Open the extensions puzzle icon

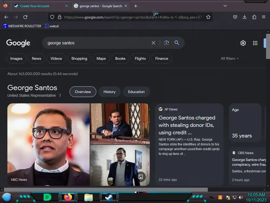pos(254,17)
